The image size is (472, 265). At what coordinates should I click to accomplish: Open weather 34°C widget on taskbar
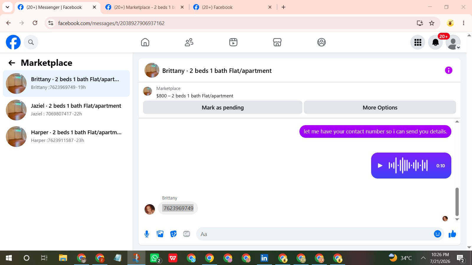pos(400,258)
